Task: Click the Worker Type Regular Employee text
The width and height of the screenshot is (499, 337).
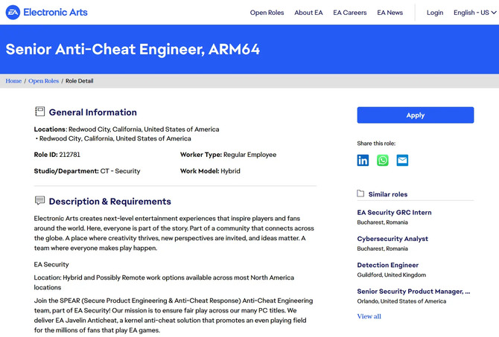Action: tap(228, 155)
